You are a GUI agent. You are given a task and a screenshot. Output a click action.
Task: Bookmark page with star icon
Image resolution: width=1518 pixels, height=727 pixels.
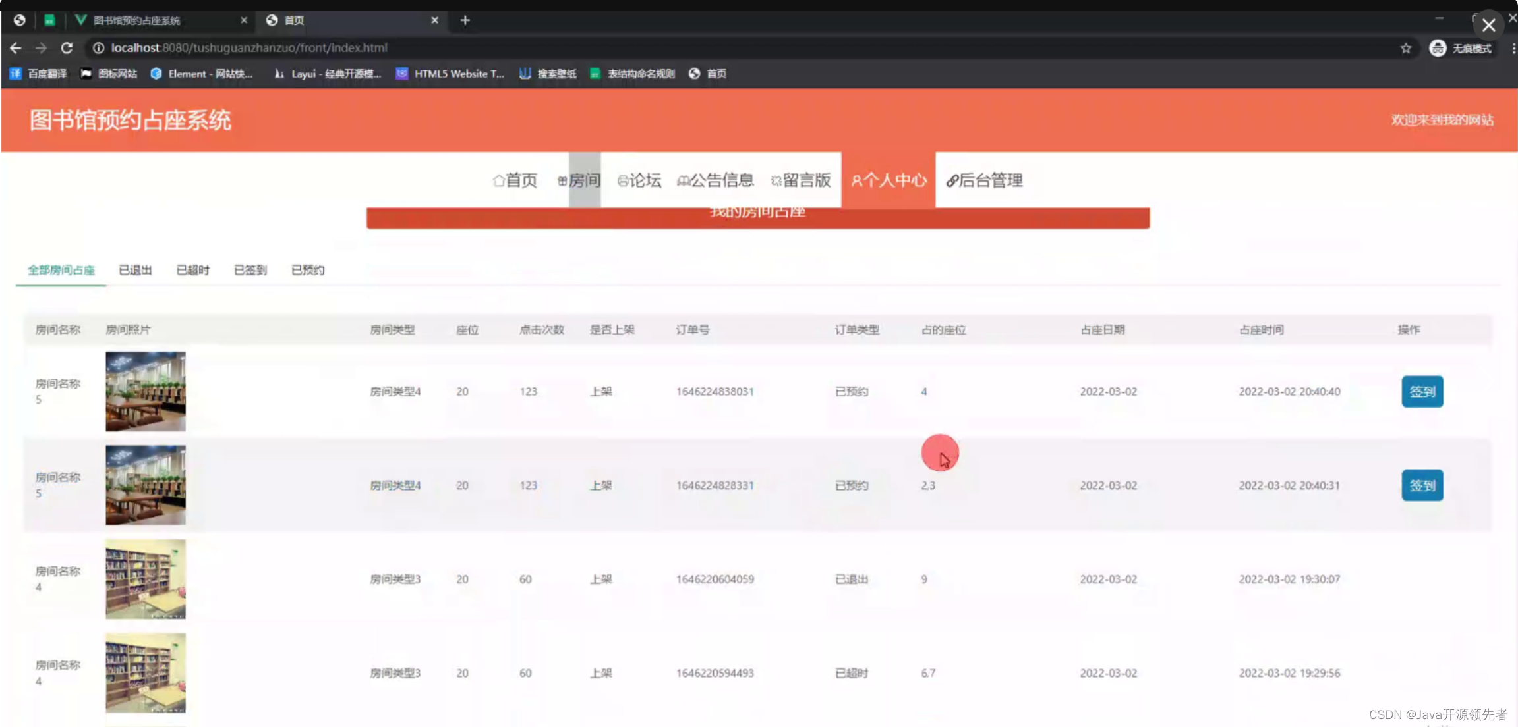pyautogui.click(x=1405, y=48)
